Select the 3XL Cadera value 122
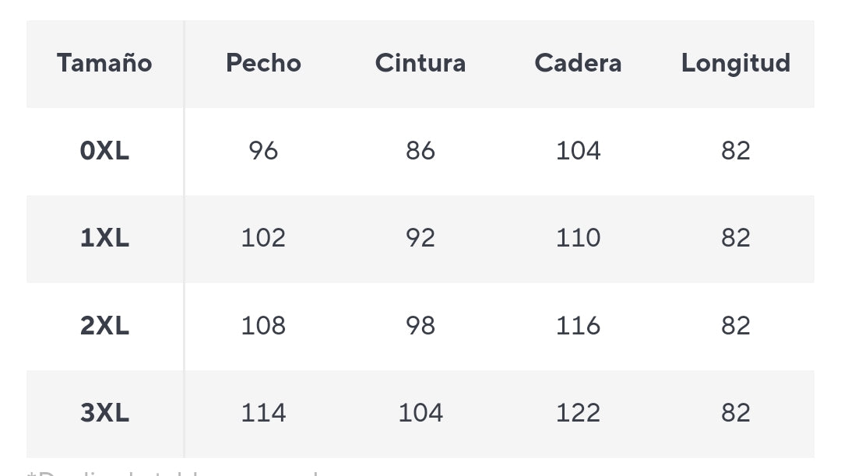841x476 pixels. [578, 413]
